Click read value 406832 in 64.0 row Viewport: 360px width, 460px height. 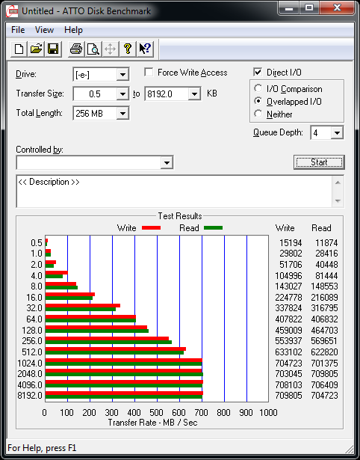click(x=325, y=319)
